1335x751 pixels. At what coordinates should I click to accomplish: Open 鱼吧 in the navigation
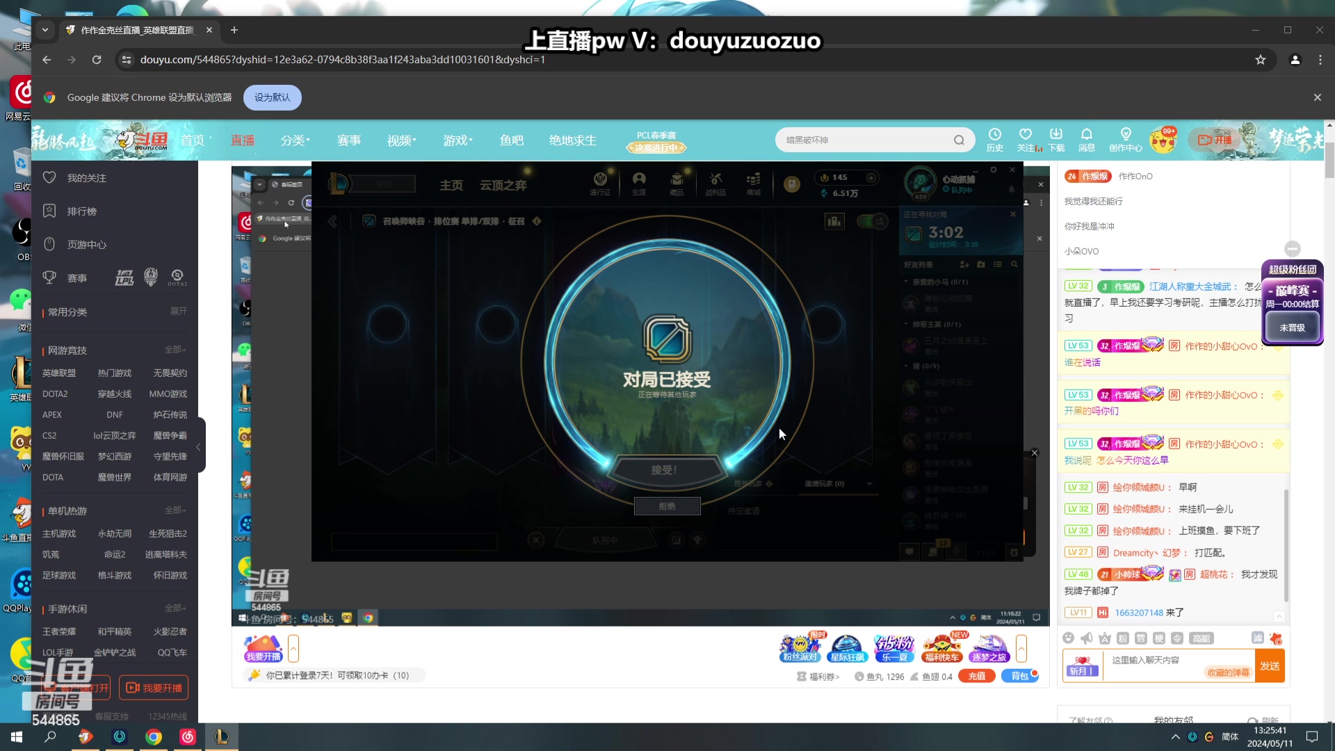click(511, 140)
